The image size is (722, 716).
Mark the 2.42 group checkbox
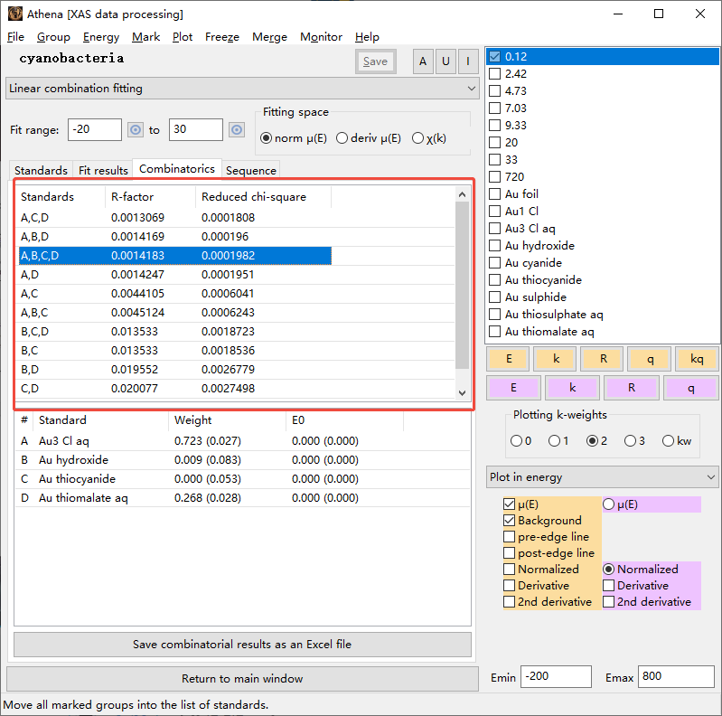coord(494,74)
